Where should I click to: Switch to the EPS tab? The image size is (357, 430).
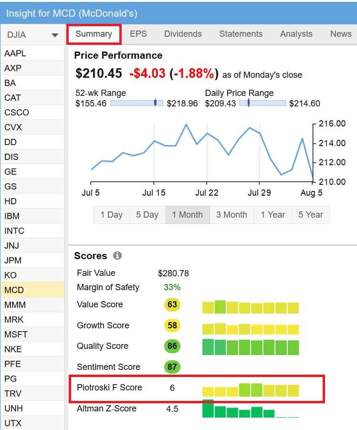click(x=138, y=34)
